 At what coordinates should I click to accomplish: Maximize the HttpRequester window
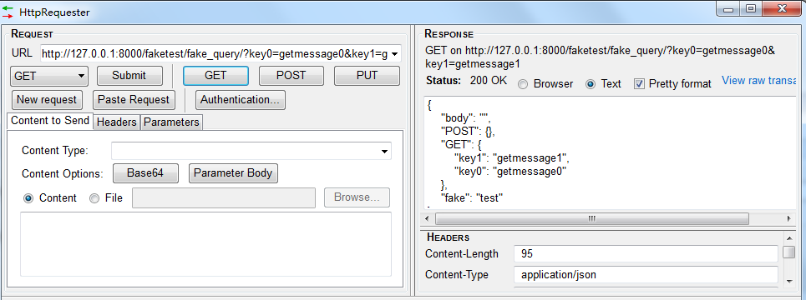coord(751,8)
